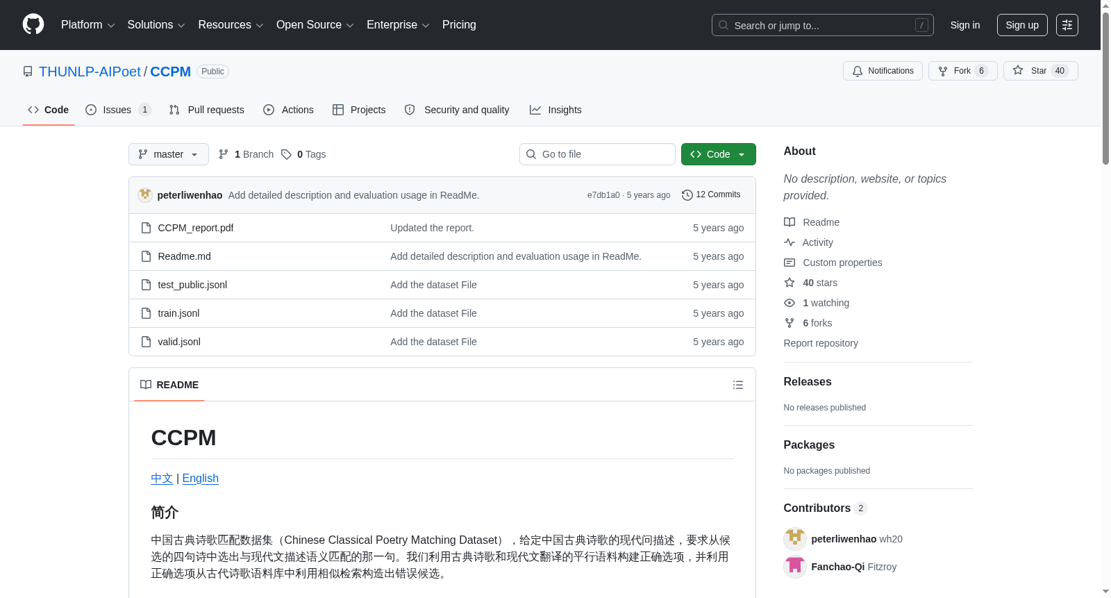View the 12 Commits history

click(711, 195)
